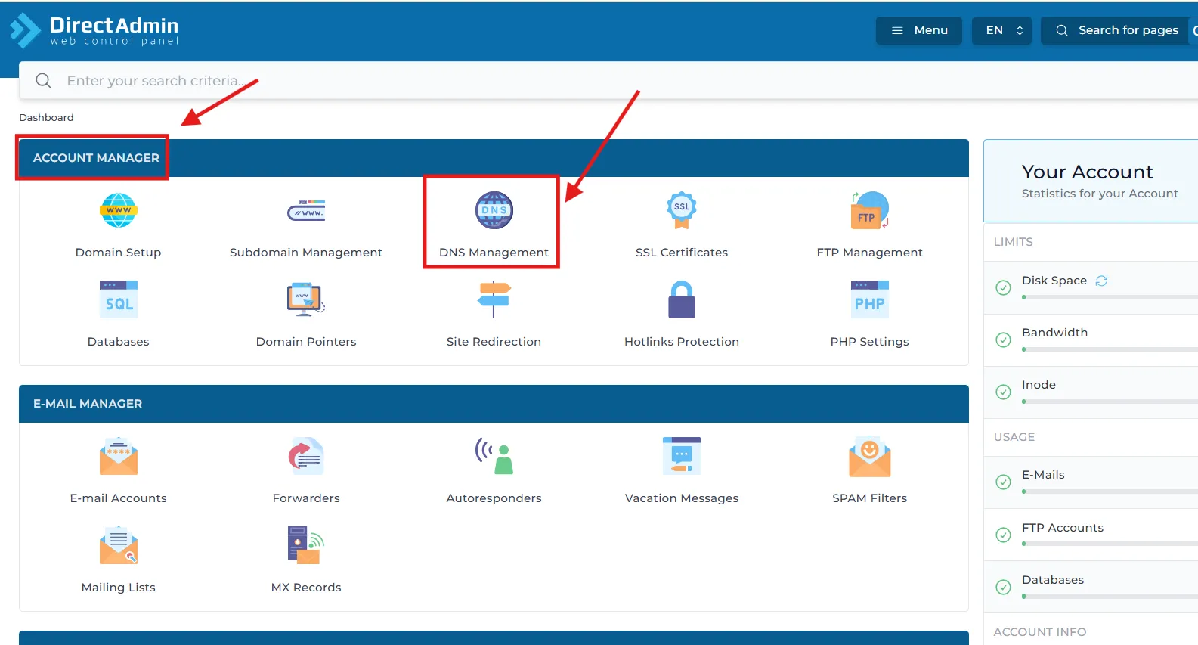Open the Menu button

[918, 30]
